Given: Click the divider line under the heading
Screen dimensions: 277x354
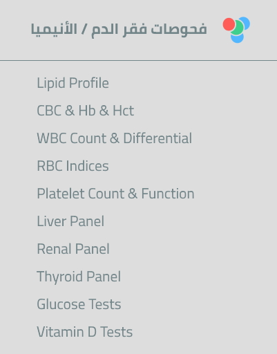Looking at the screenshot, I should click(138, 61).
